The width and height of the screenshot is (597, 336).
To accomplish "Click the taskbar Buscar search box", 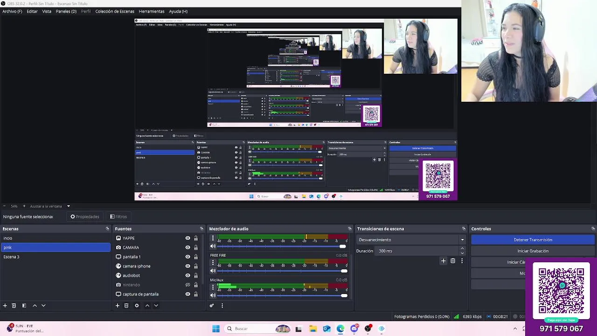I will tap(258, 329).
